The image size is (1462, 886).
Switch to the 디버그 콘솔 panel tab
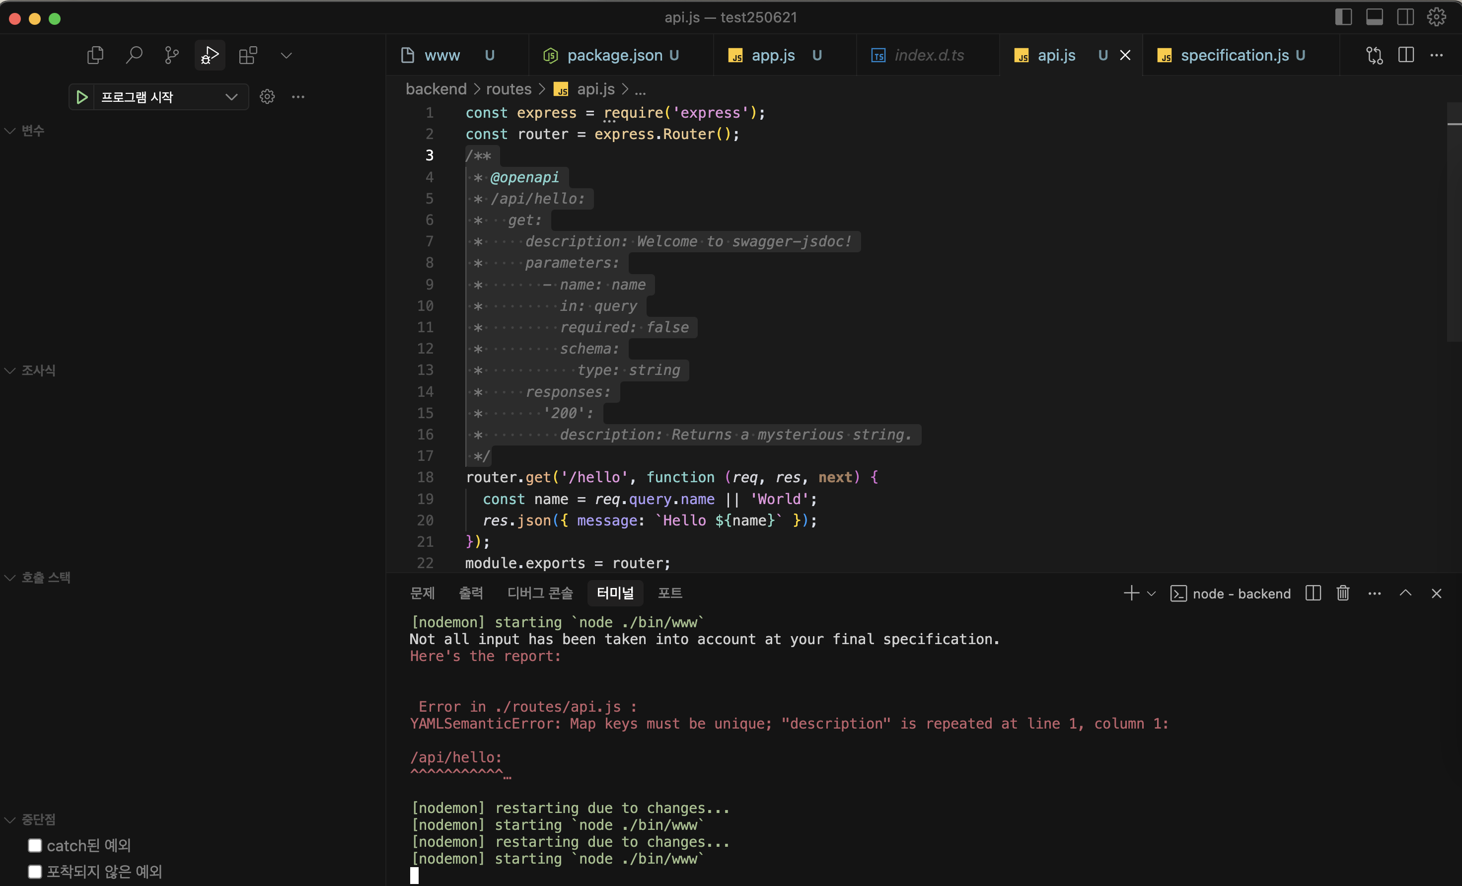pos(540,593)
